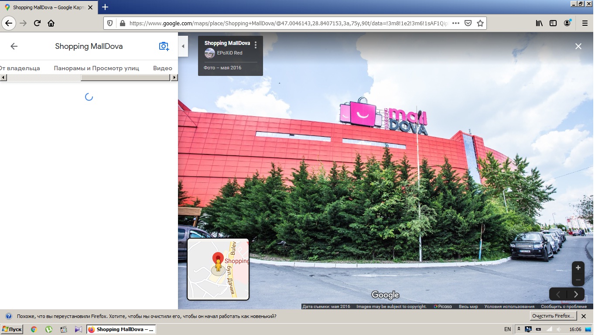
Task: Launch uTorrent from the taskbar
Action: [49, 329]
